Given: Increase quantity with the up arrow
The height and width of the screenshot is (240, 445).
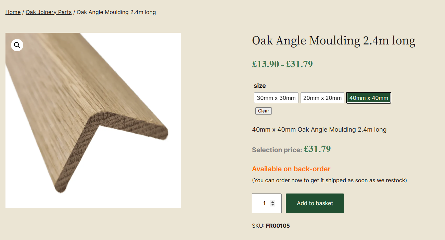Looking at the screenshot, I should 272,202.
